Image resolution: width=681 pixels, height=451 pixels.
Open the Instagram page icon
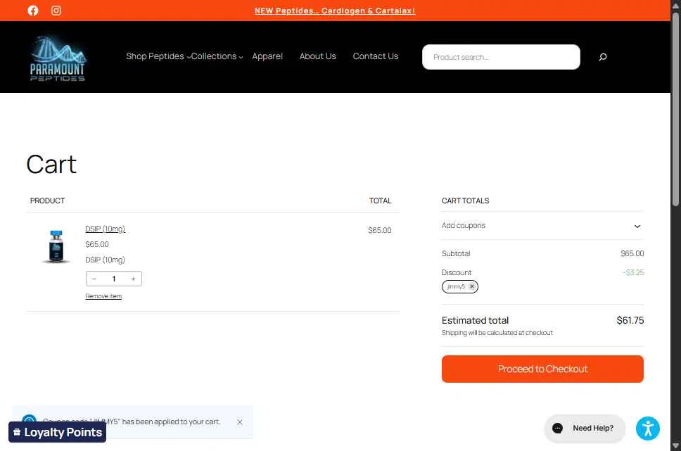click(56, 11)
